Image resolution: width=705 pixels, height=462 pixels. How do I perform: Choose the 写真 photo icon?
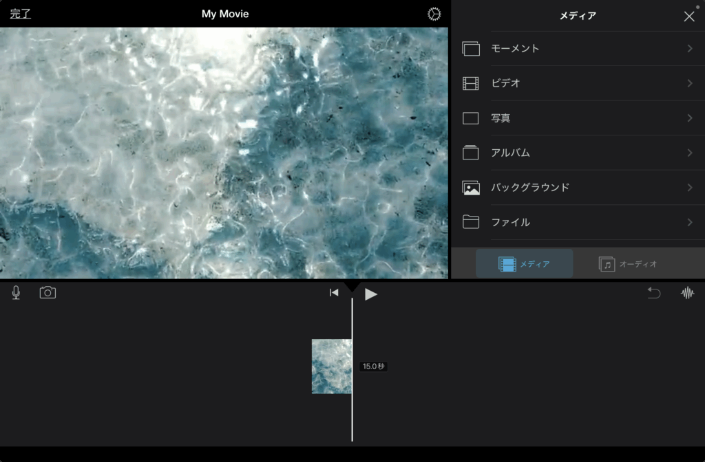pyautogui.click(x=471, y=118)
